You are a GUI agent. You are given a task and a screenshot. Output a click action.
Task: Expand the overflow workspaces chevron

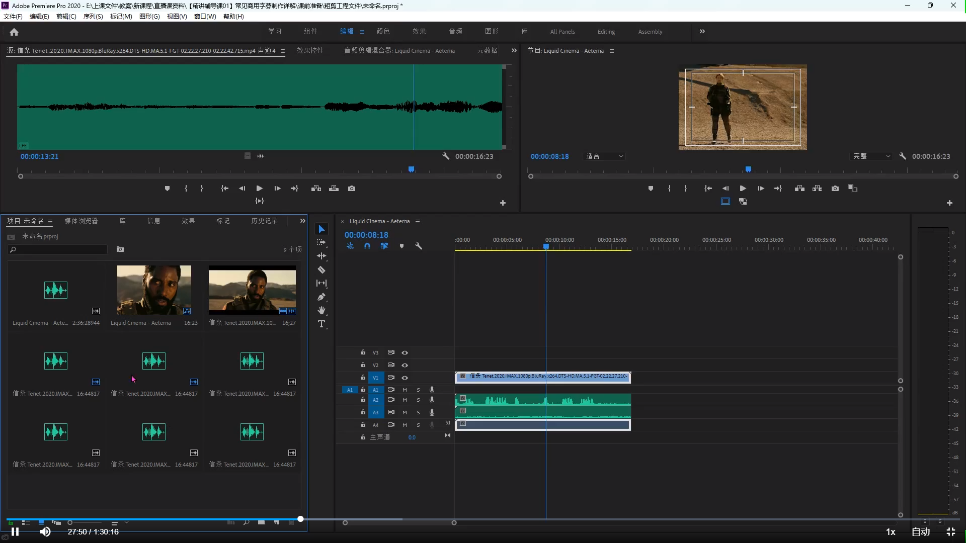pos(702,31)
